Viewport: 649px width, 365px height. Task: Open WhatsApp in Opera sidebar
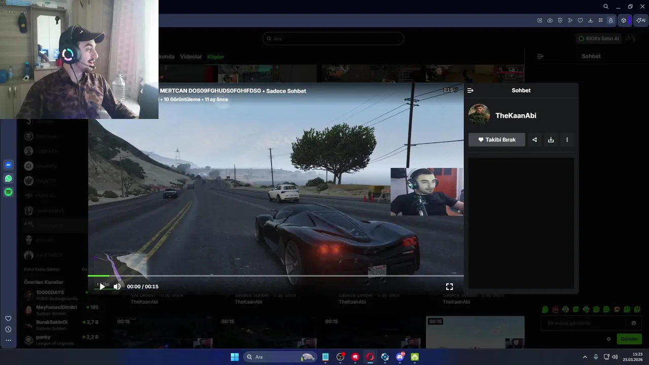tap(8, 178)
